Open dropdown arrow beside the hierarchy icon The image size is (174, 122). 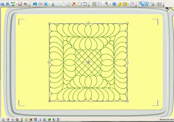17,4
